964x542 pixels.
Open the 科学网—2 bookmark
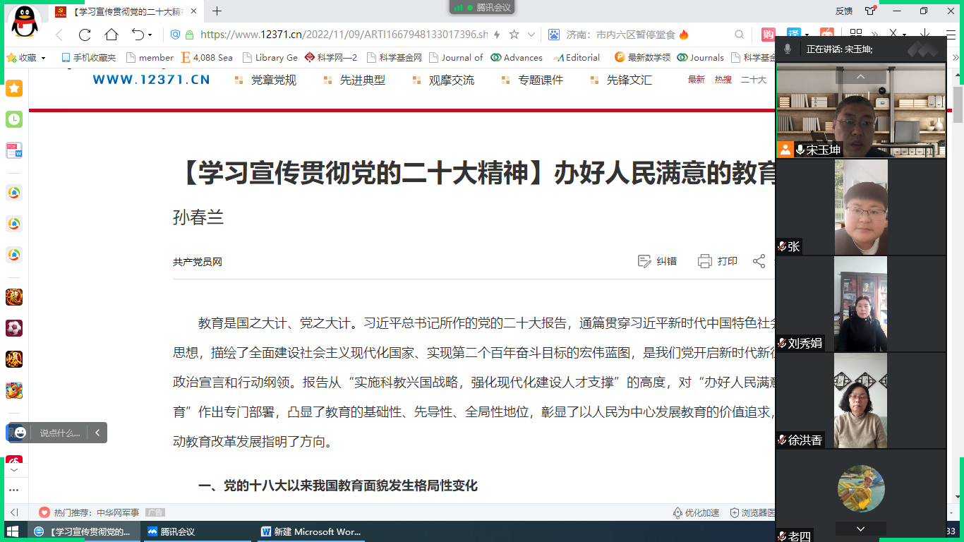(331, 58)
